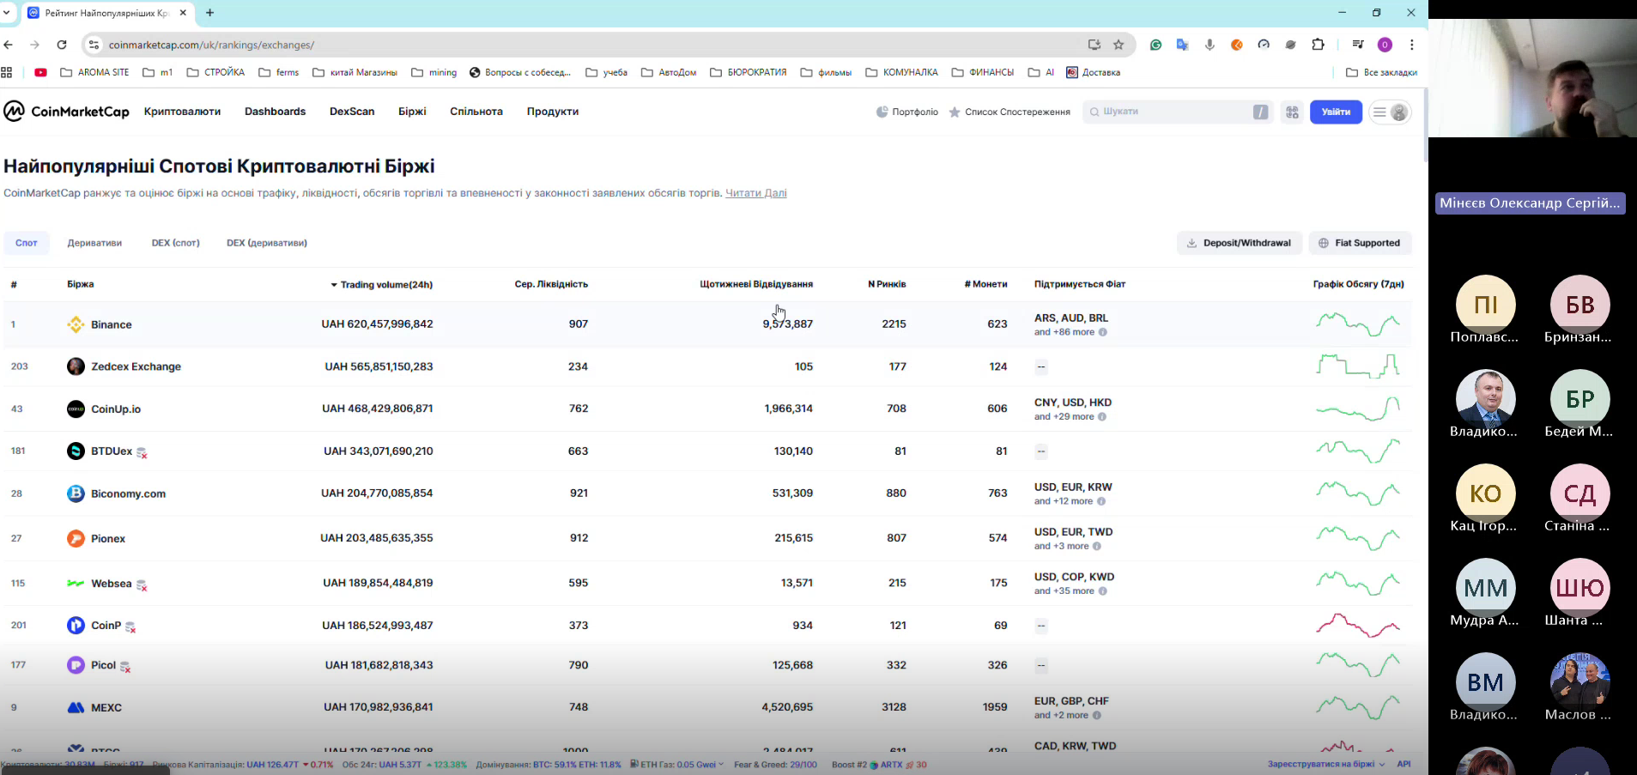This screenshot has height=775, width=1637.
Task: Bookmark this page with star icon
Action: coord(1119,45)
